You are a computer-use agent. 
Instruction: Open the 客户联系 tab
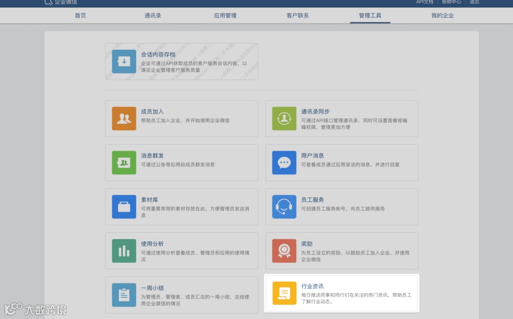pyautogui.click(x=297, y=15)
